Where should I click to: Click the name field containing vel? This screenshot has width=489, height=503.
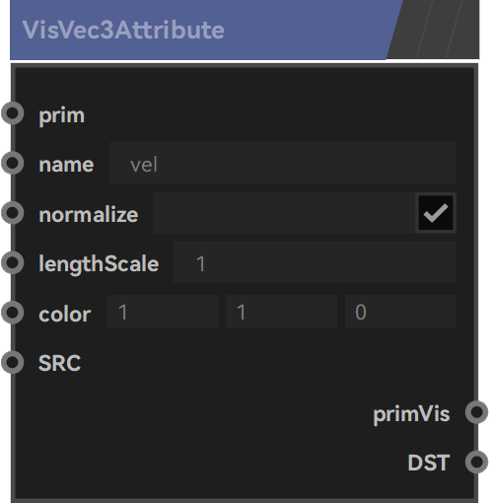(x=283, y=163)
